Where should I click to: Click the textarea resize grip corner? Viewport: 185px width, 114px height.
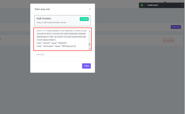90,49
